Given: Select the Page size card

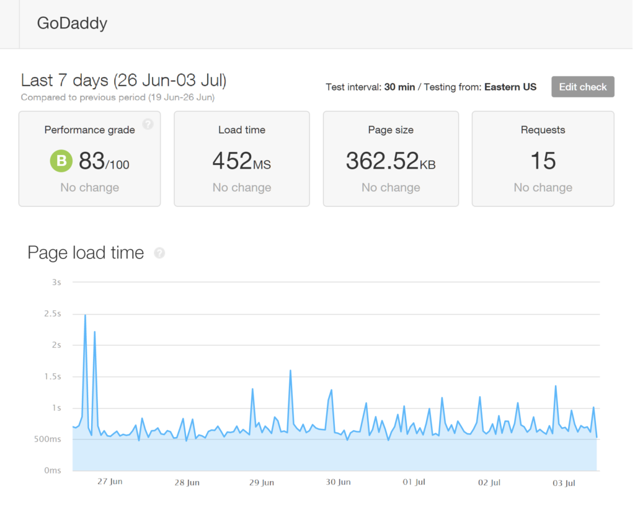Looking at the screenshot, I should [x=391, y=159].
